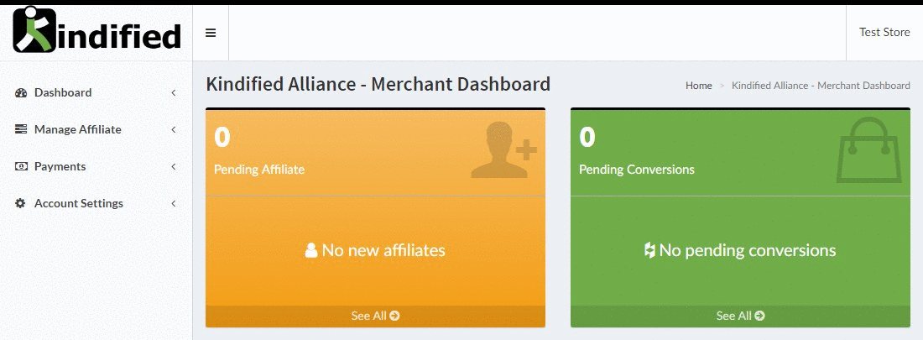923x340 pixels.
Task: Expand the Account Settings chevron
Action: tap(173, 204)
